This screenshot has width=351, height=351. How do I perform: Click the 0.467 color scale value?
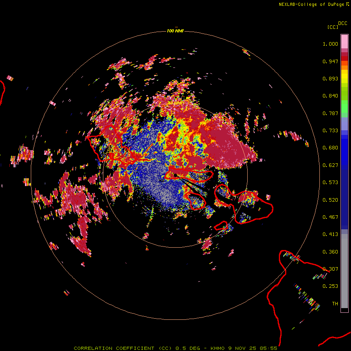[330, 217]
